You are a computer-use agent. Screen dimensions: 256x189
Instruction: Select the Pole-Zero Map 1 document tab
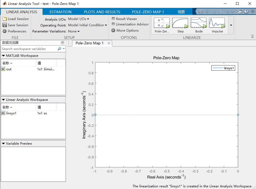89,43
